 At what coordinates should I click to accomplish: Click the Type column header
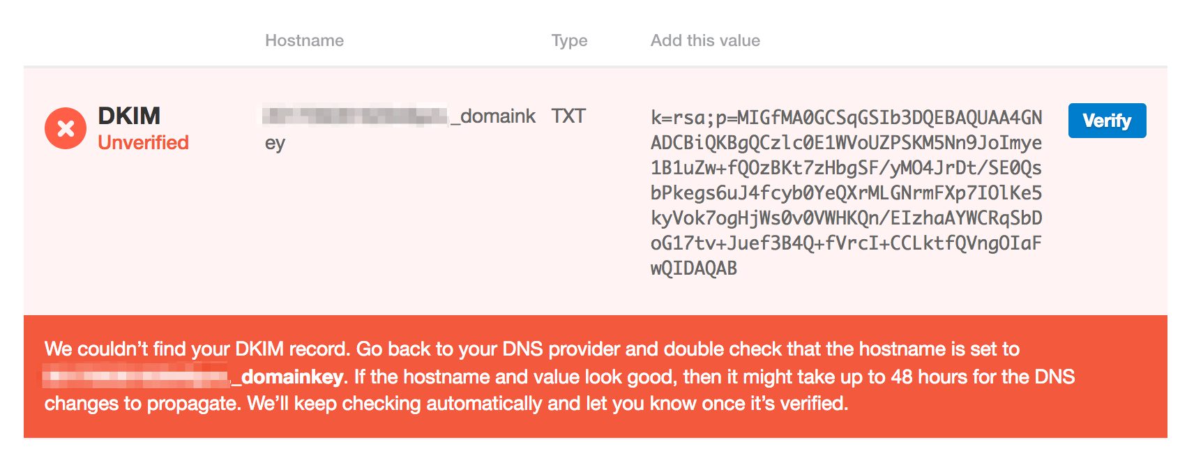click(x=569, y=40)
